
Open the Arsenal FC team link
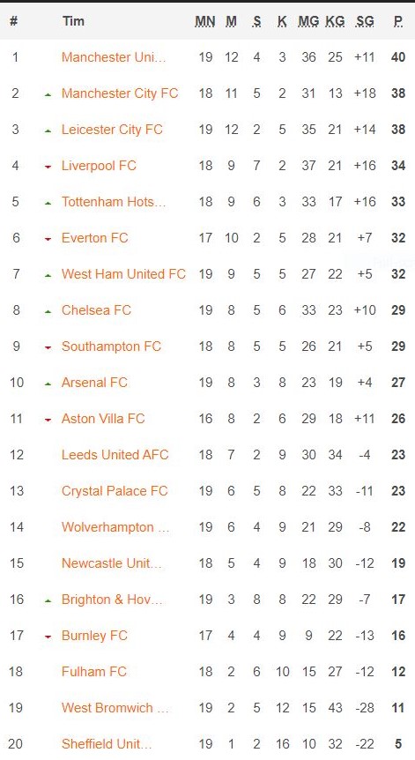(94, 383)
